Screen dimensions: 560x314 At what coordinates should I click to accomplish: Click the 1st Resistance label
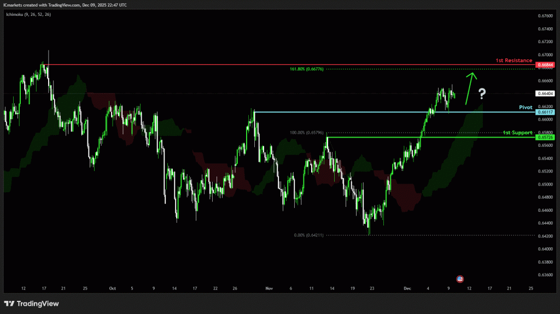[514, 60]
